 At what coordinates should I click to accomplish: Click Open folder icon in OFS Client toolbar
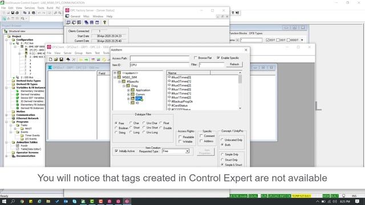[x=56, y=60]
